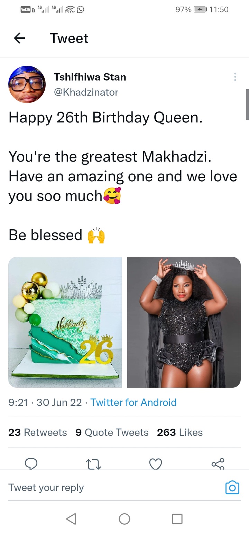Click the Twitter for Android link
Image resolution: width=249 pixels, height=533 pixels.
[133, 402]
